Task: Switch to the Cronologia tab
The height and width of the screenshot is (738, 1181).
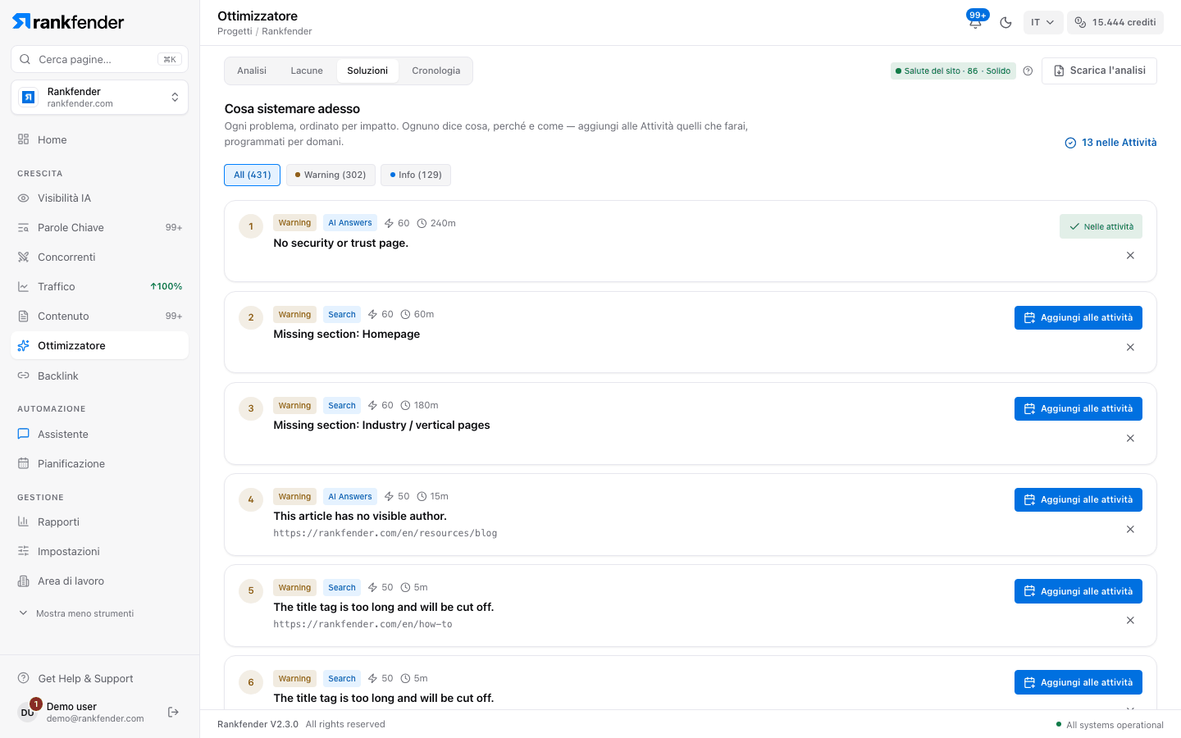Action: click(436, 71)
